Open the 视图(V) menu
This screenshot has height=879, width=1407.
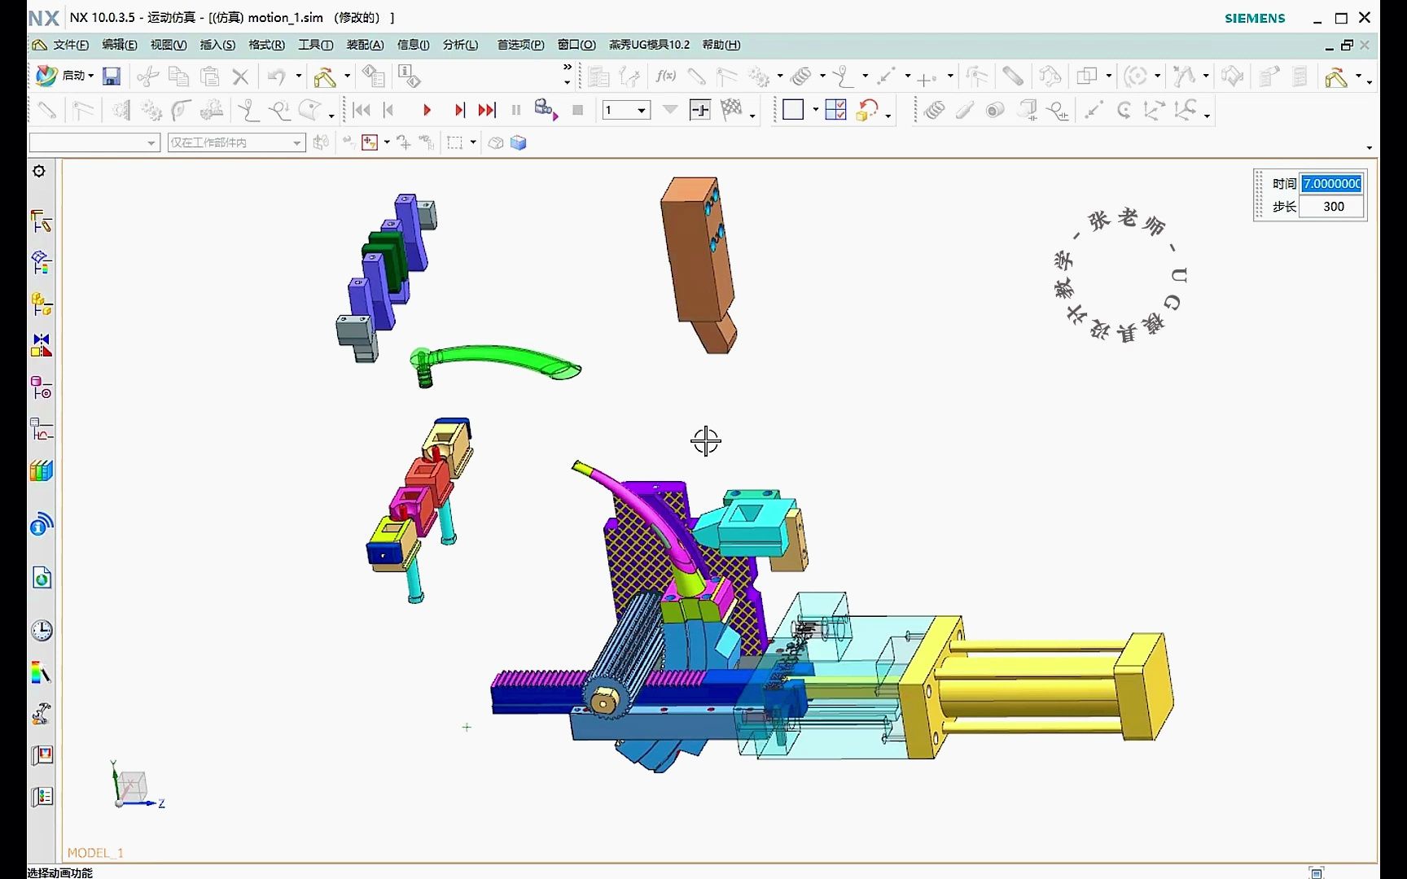tap(169, 45)
